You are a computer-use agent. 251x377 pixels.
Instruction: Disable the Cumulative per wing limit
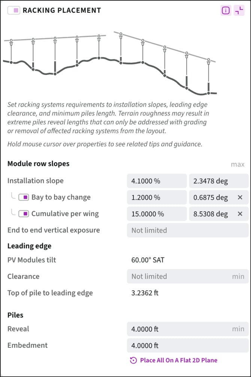pyautogui.click(x=25, y=214)
